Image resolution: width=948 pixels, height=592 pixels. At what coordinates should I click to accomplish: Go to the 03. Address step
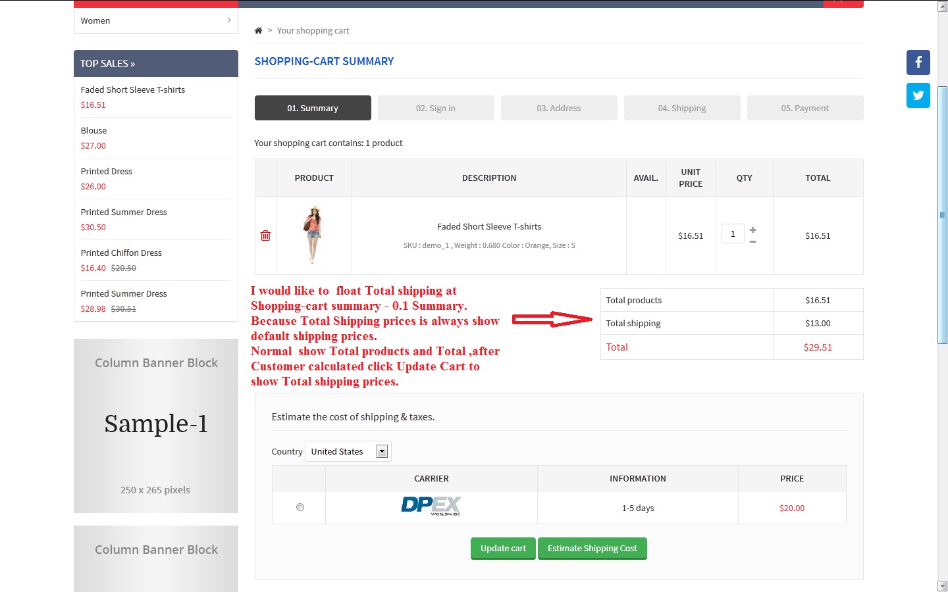559,108
